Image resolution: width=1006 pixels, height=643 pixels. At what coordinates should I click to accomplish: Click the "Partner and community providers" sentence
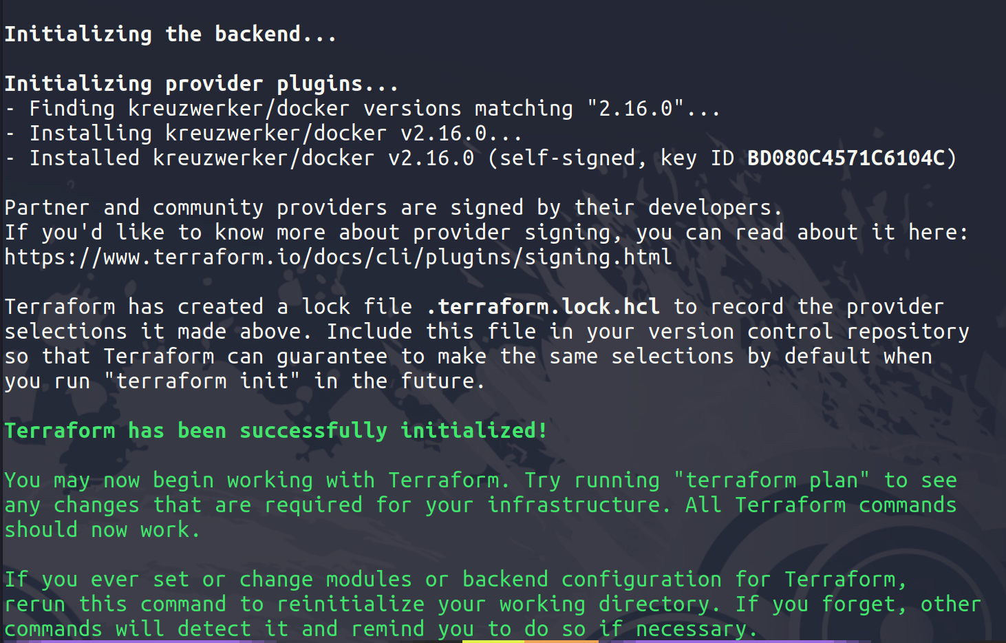click(x=393, y=208)
